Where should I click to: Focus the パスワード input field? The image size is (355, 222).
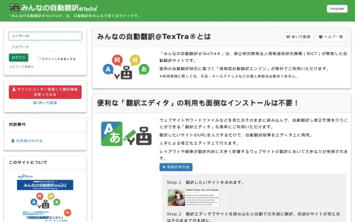coord(46,47)
